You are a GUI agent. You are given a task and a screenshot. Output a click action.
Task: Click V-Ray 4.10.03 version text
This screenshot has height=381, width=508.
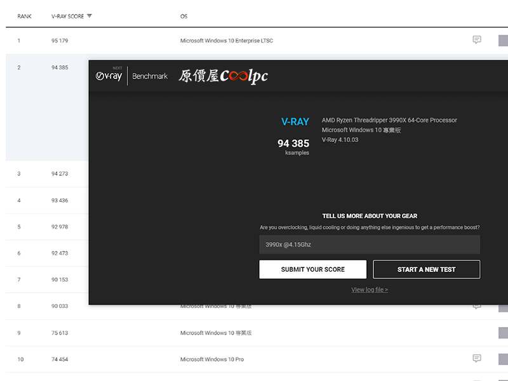(340, 140)
